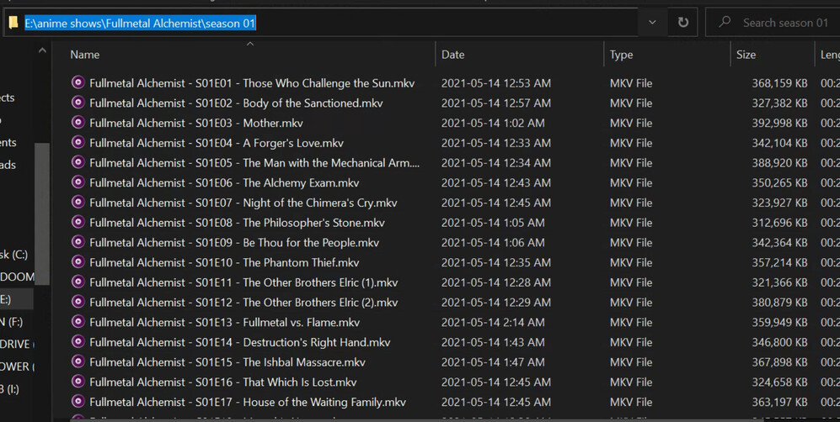Open the C: disk in sidebar
Image resolution: width=840 pixels, height=422 pixels.
pyautogui.click(x=14, y=254)
